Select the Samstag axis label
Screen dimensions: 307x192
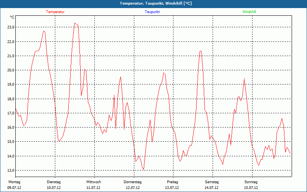[x=212, y=182]
